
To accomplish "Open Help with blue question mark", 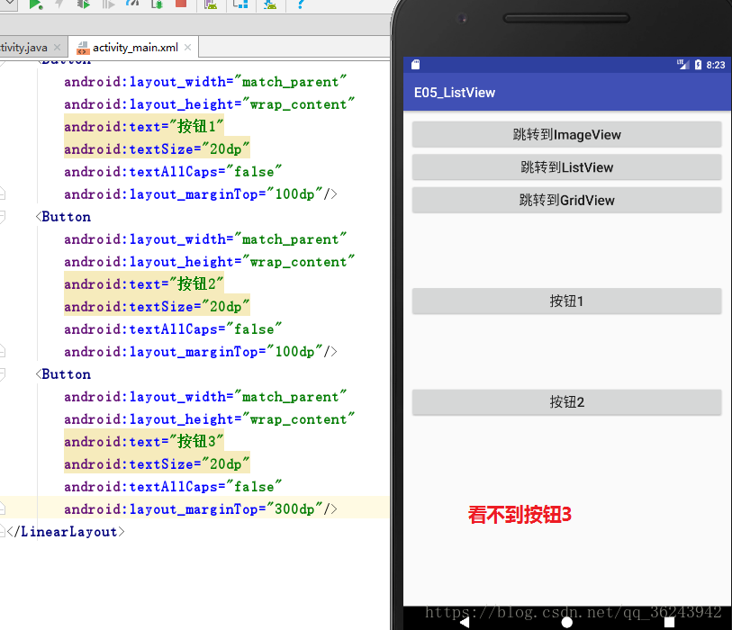I will 300,4.
